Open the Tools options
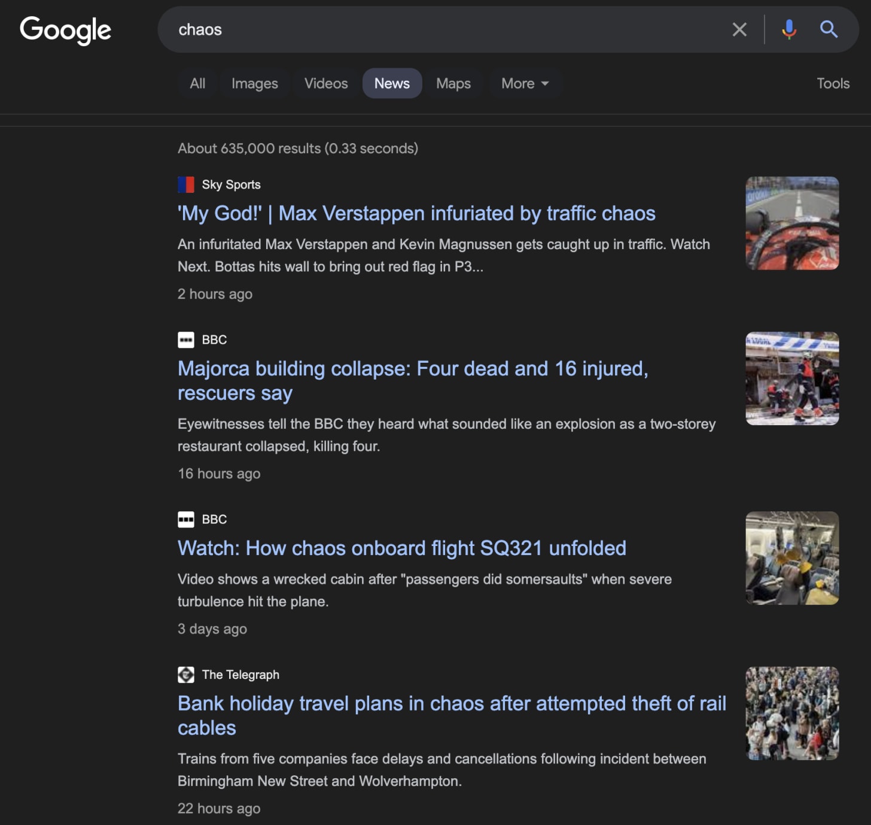The image size is (871, 825). tap(833, 83)
